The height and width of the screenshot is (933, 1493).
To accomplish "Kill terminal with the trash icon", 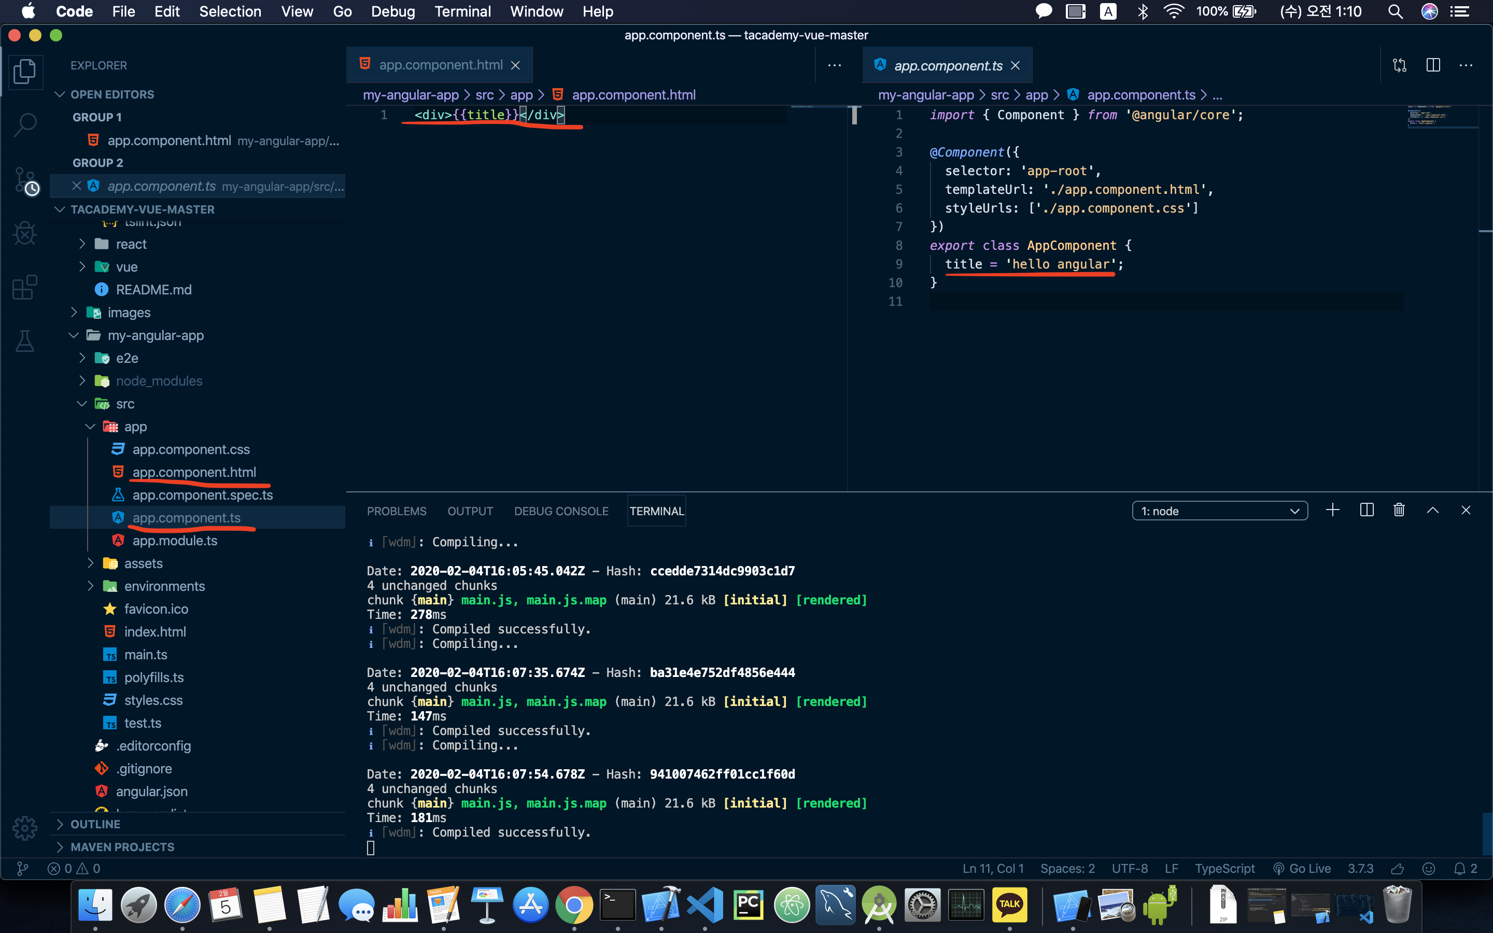I will [x=1399, y=511].
